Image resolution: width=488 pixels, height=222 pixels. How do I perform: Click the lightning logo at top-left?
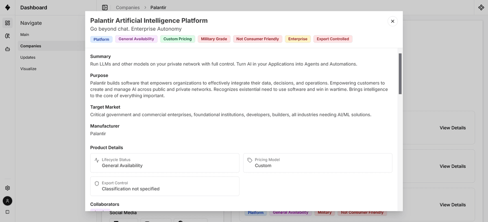coord(7,7)
